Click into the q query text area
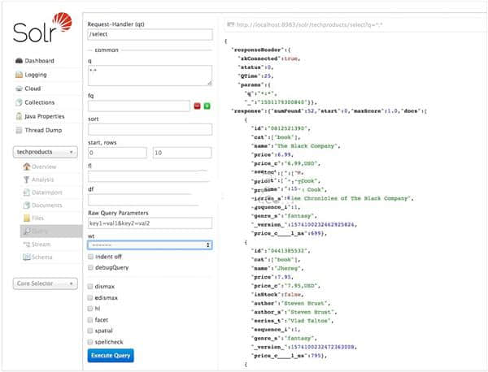The width and height of the screenshot is (488, 372). [150, 76]
